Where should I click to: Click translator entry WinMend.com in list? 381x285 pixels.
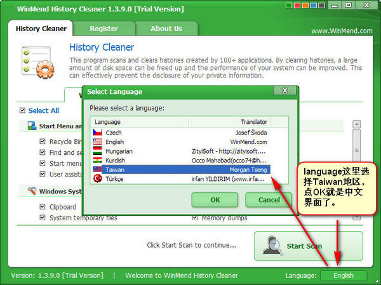click(x=248, y=142)
